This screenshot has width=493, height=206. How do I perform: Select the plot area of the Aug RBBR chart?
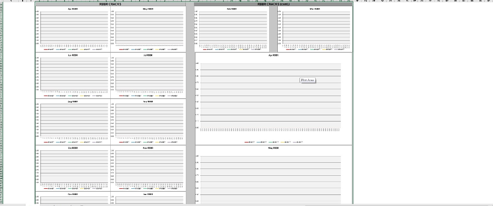pyautogui.click(x=74, y=120)
